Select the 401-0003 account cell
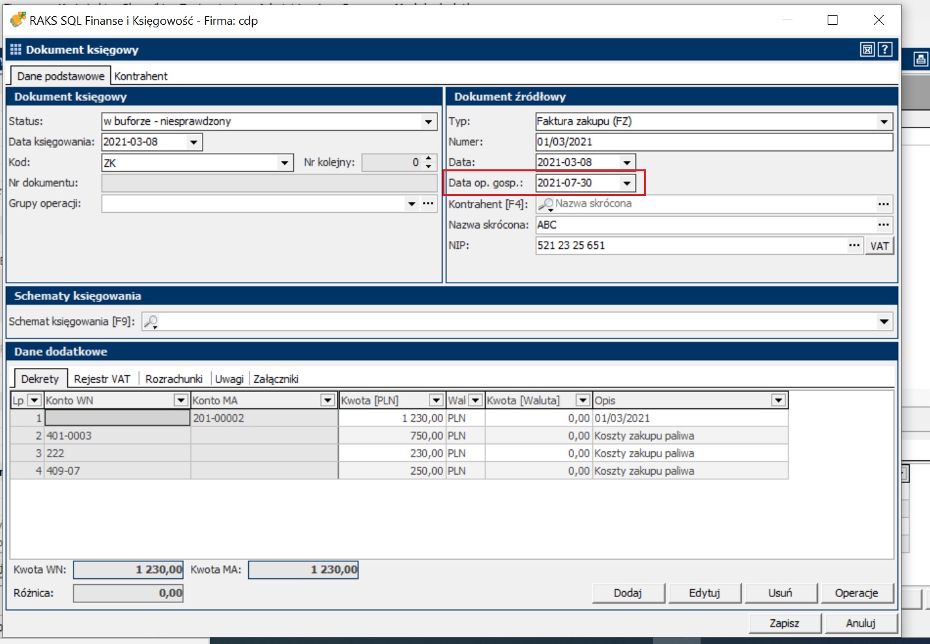 coord(117,436)
